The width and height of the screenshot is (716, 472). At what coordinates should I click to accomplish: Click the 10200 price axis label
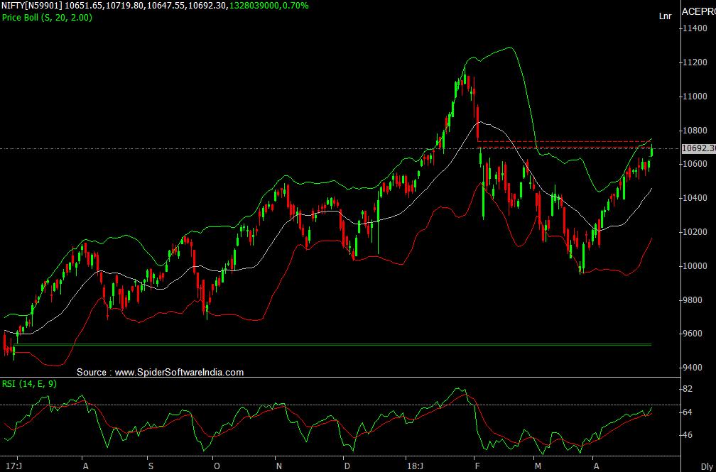694,232
